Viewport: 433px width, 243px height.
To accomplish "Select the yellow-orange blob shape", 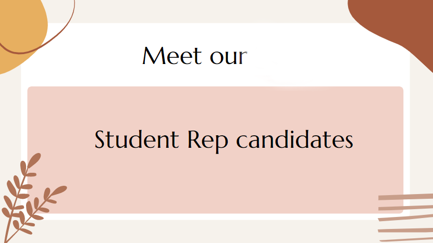I will [x=18, y=31].
